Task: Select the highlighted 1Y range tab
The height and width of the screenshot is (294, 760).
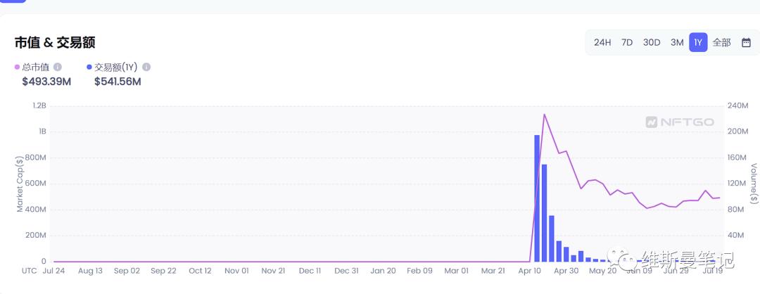Action: coord(698,42)
